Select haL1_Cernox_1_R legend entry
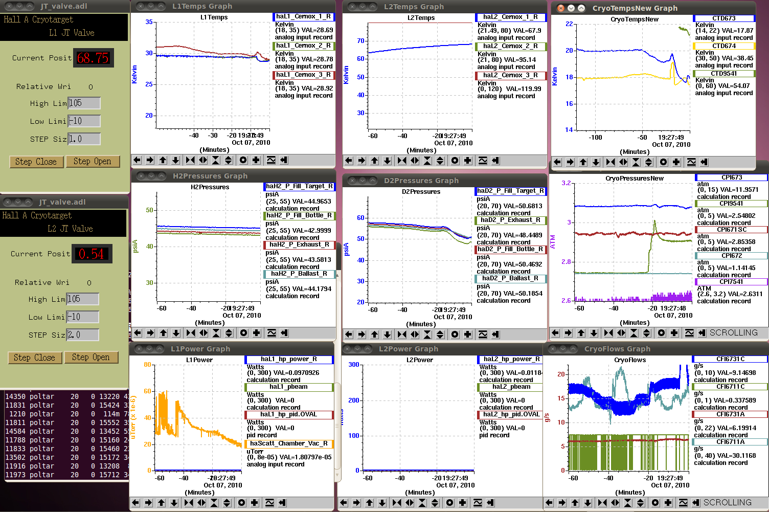This screenshot has width=769, height=512. coord(304,17)
